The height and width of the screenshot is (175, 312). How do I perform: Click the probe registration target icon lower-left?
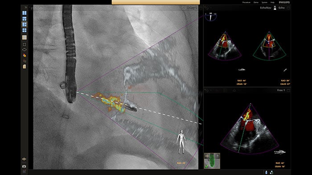(x=24, y=159)
